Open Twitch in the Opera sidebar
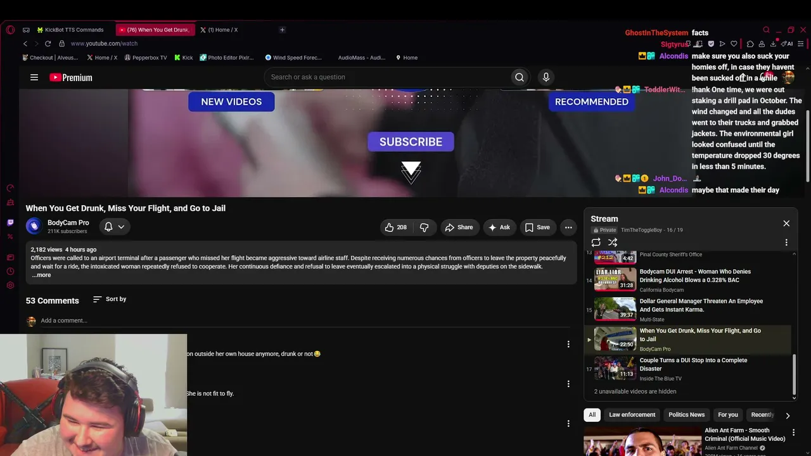The width and height of the screenshot is (811, 456). (x=10, y=222)
